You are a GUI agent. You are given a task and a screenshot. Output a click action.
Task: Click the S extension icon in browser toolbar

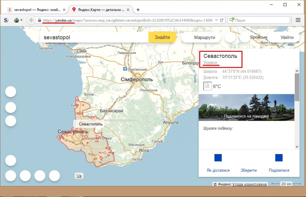pos(6,20)
